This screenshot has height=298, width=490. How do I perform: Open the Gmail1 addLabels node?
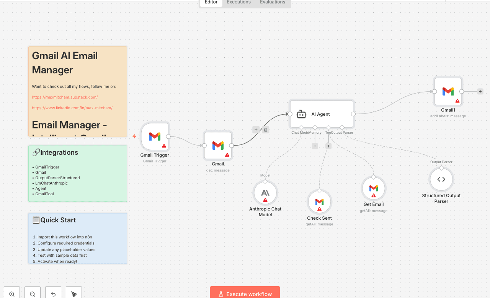pyautogui.click(x=448, y=91)
